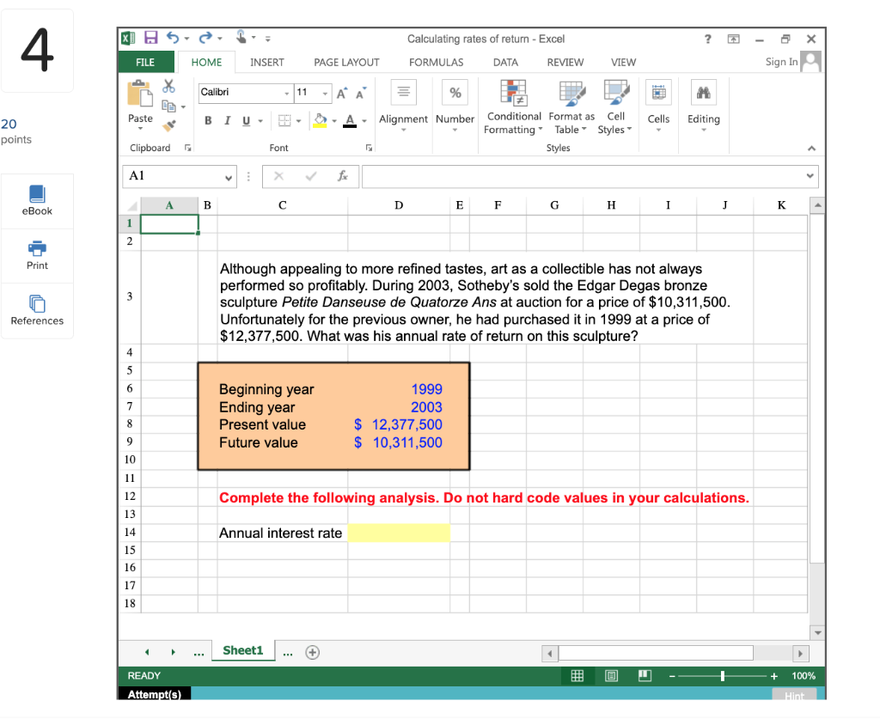Screen dimensions: 880x719
Task: Toggle bold formatting
Action: click(208, 120)
